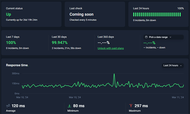This screenshot has width=190, height=114.
Task: Click the 100% label in Last 24 hours card
Action: pos(180,8)
